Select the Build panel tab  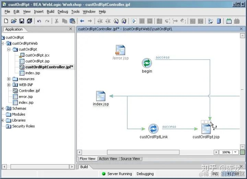(84, 167)
